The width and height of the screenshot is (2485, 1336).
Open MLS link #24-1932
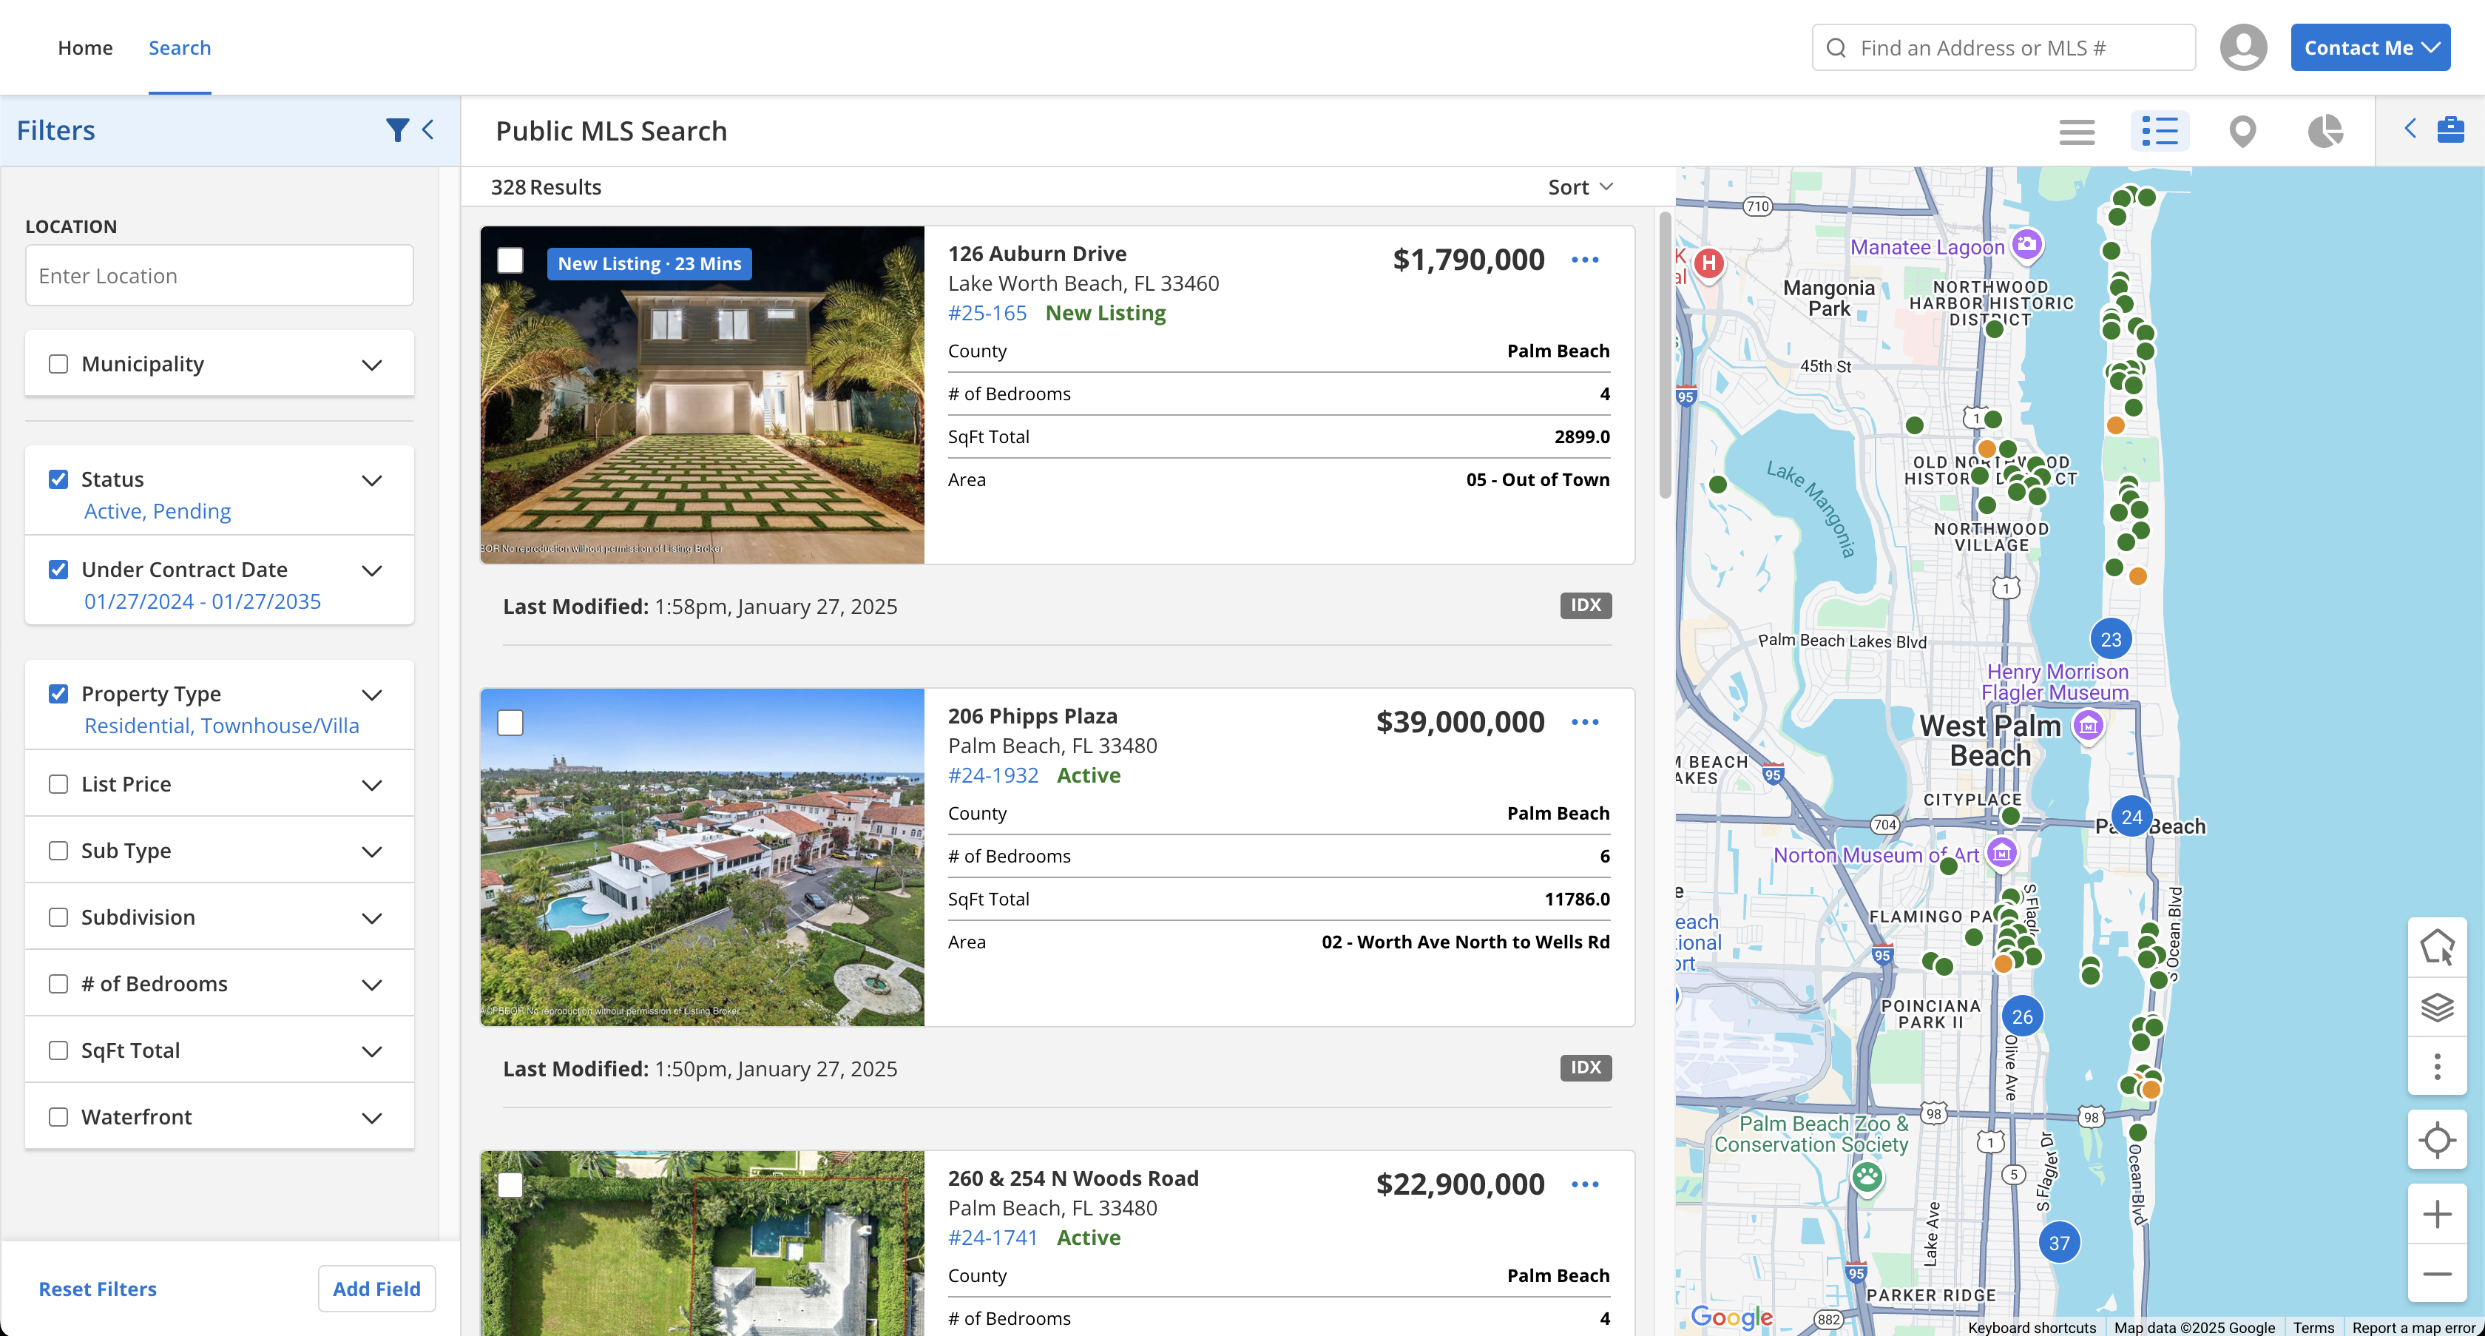coord(993,775)
